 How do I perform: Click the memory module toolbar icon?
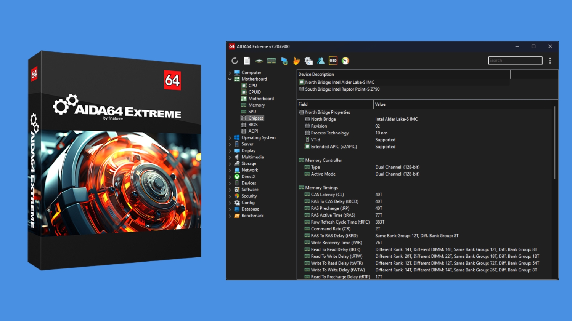(x=272, y=61)
